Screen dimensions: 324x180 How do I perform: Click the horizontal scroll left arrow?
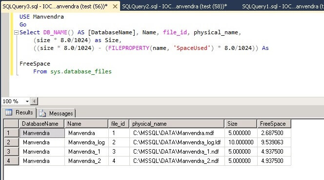point(34,101)
